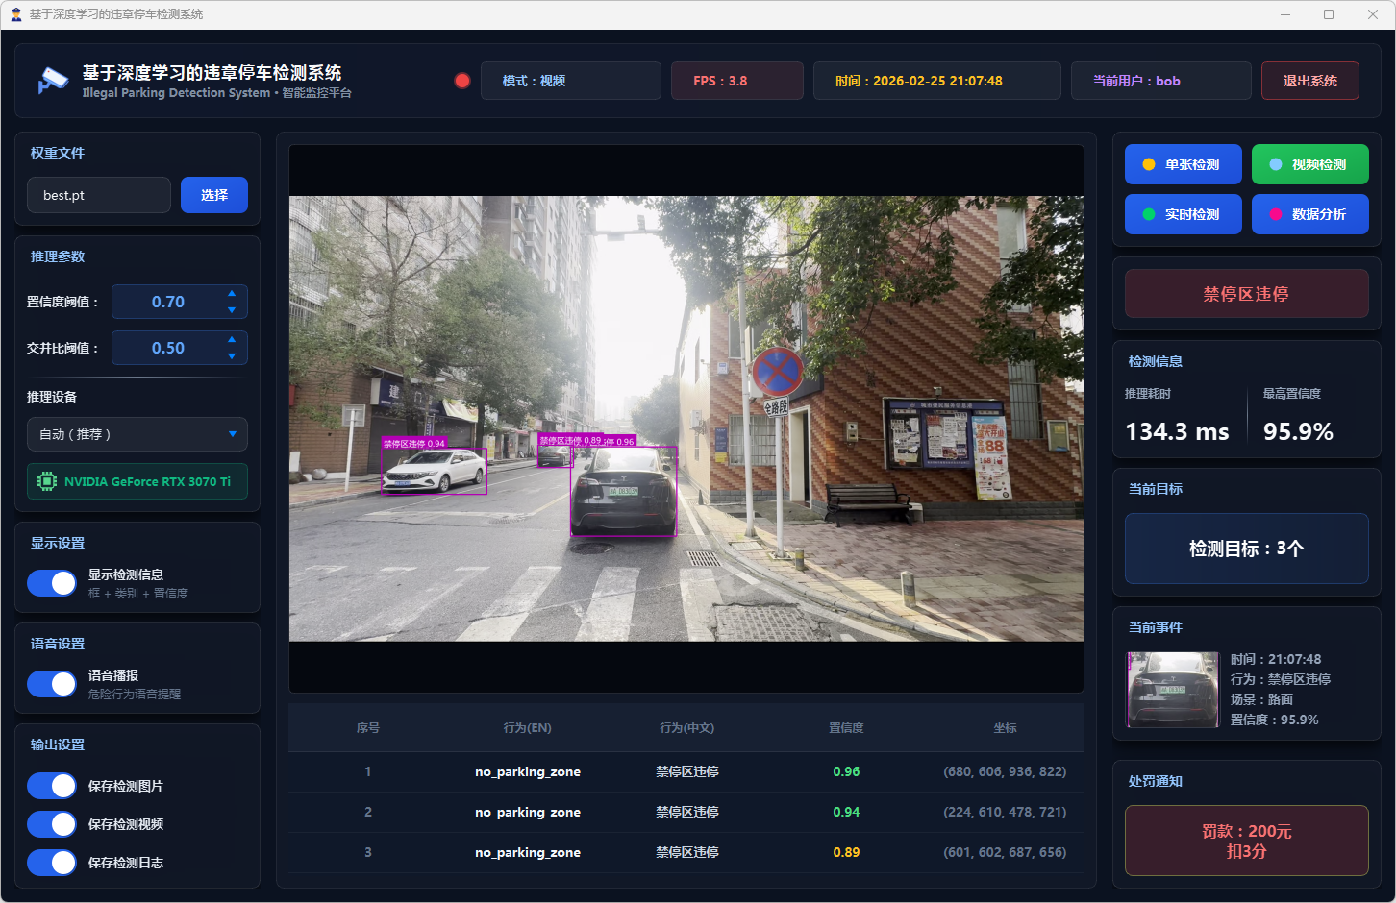1396x903 pixels.
Task: Click the 退出系统 logout button
Action: coord(1309,81)
